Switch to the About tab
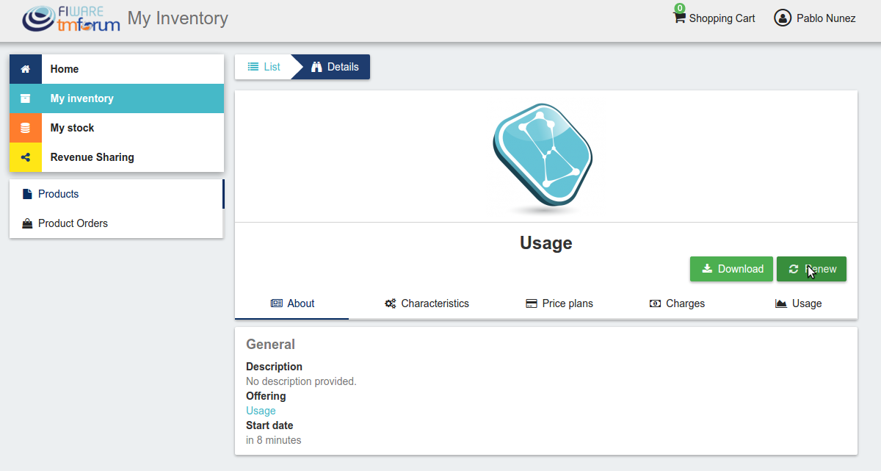This screenshot has width=881, height=471. pos(292,303)
